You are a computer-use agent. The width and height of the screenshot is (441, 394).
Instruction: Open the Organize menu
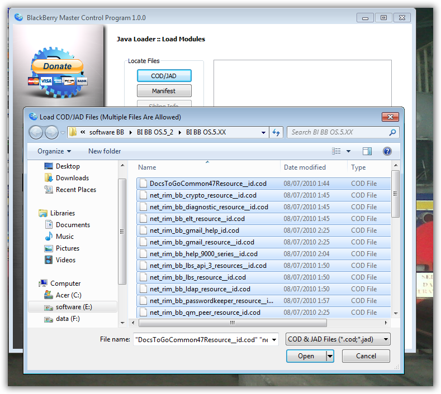pyautogui.click(x=54, y=151)
